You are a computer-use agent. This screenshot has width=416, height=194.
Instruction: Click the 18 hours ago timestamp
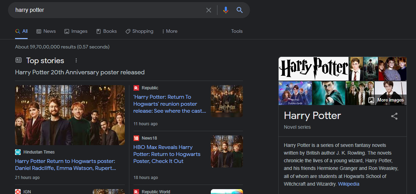click(x=145, y=178)
